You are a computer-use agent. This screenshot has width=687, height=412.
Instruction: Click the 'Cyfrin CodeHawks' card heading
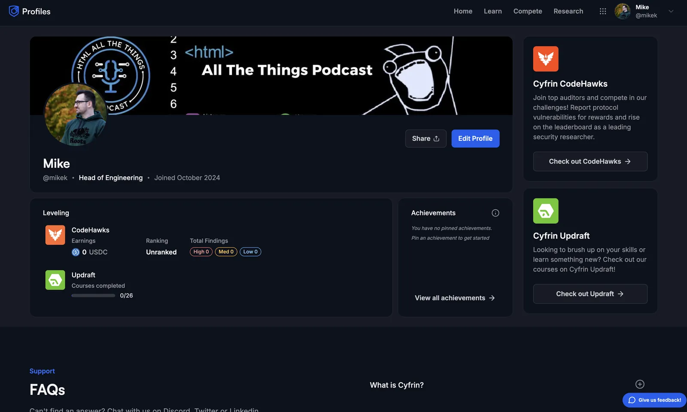570,84
